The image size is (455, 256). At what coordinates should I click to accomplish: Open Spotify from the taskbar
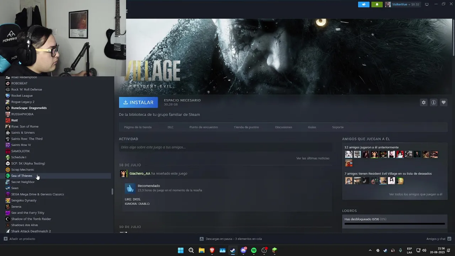pos(254,250)
